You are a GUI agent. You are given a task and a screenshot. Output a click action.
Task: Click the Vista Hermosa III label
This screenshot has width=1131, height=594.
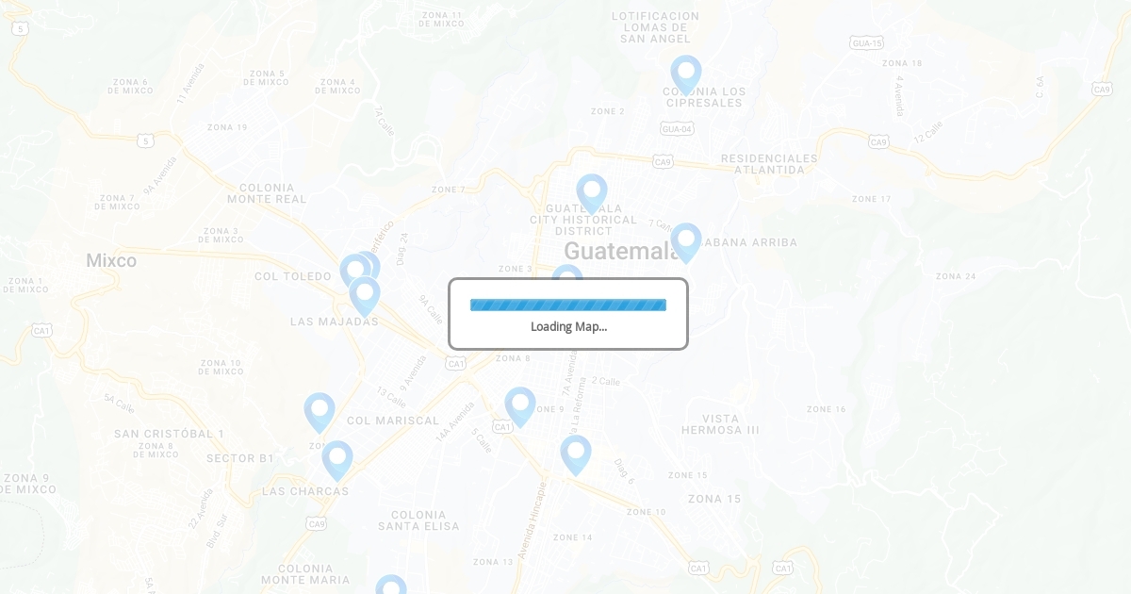tap(720, 424)
